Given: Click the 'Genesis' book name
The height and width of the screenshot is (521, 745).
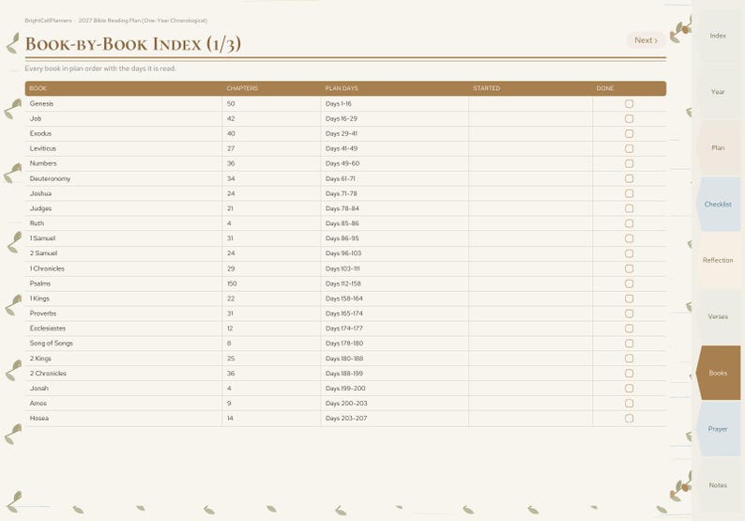Looking at the screenshot, I should tap(42, 103).
